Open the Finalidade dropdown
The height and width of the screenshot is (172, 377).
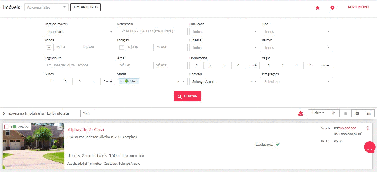point(224,32)
